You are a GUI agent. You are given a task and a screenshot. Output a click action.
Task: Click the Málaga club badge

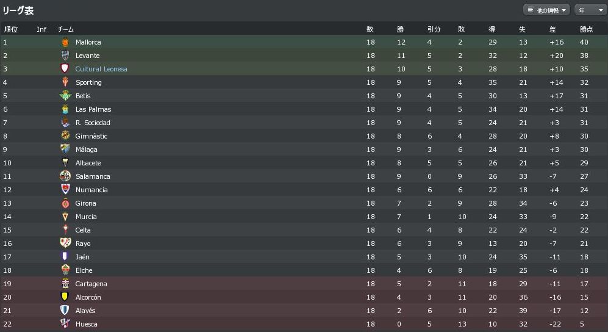(65, 150)
